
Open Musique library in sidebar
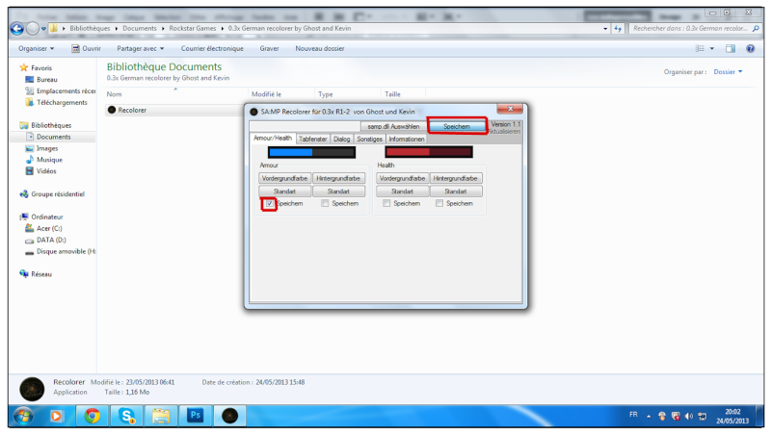(49, 160)
